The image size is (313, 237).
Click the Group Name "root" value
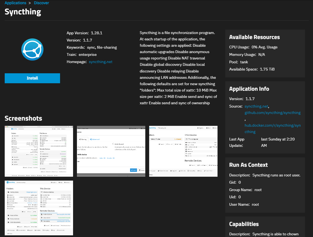coord(258,190)
